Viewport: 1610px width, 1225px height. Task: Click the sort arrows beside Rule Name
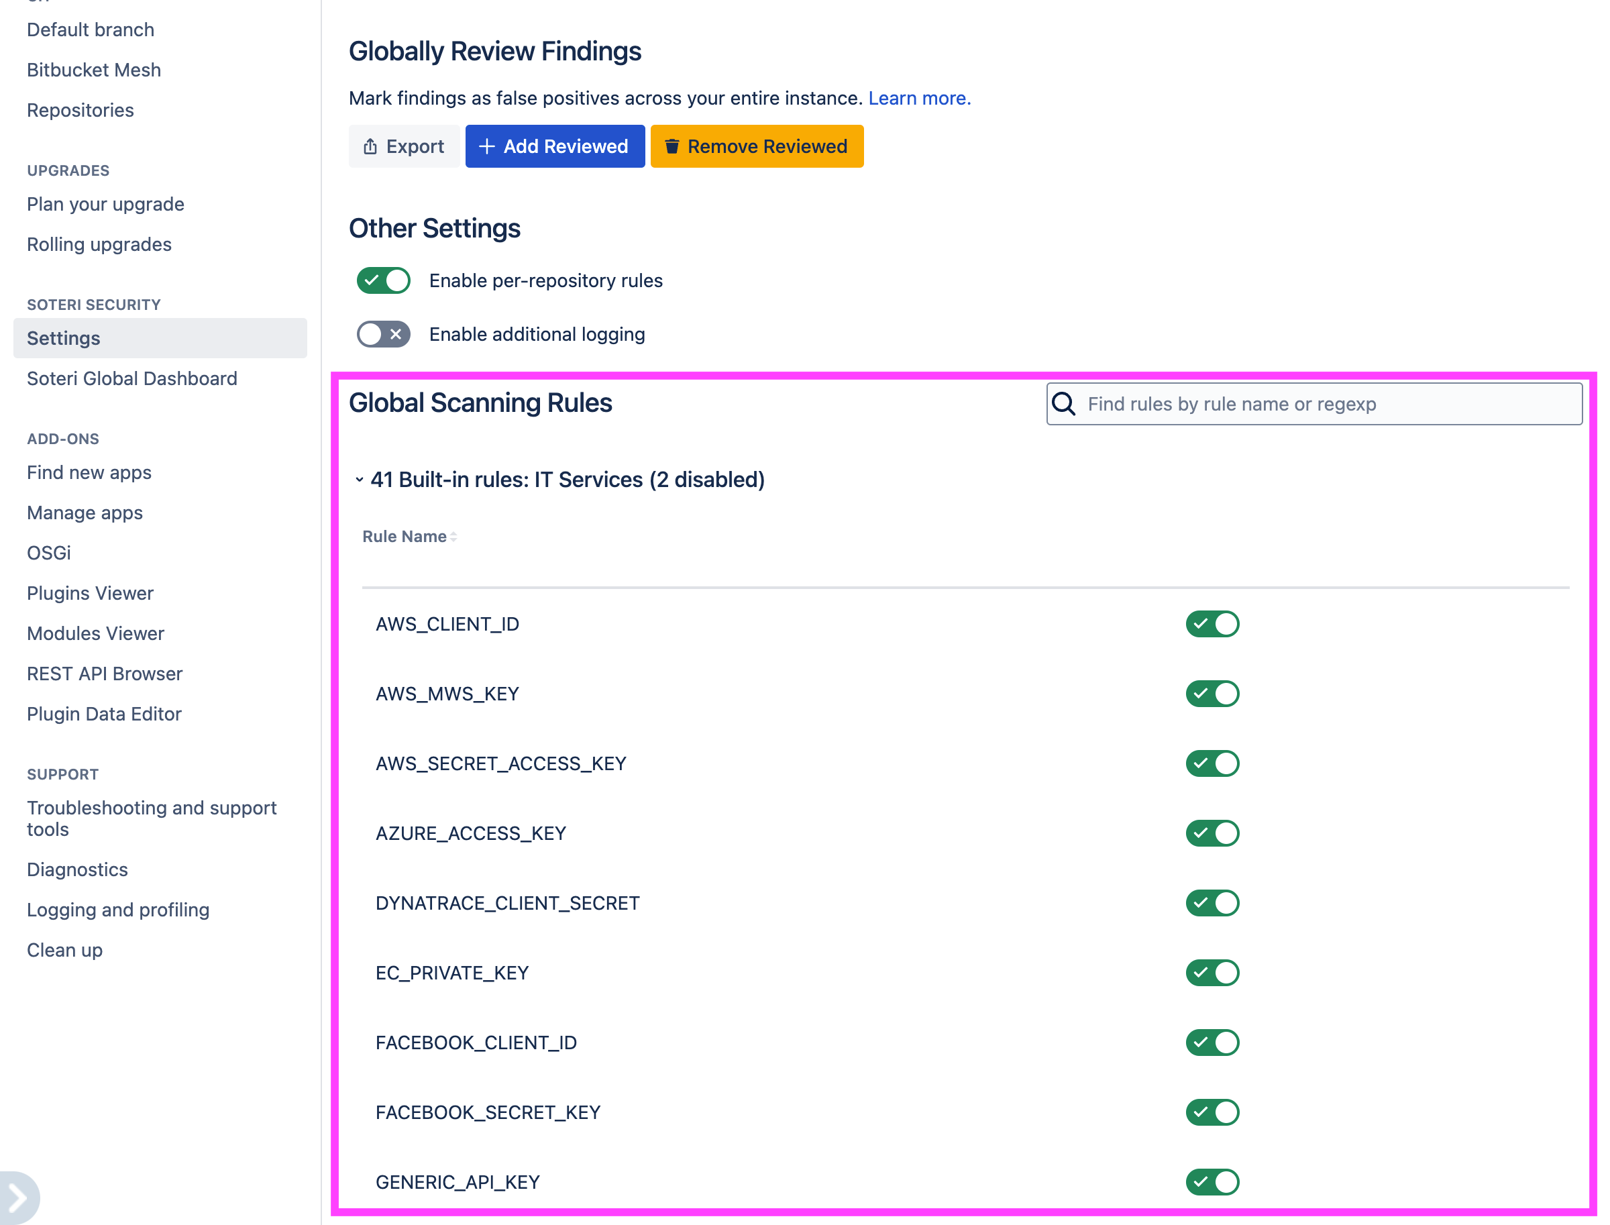pyautogui.click(x=453, y=537)
